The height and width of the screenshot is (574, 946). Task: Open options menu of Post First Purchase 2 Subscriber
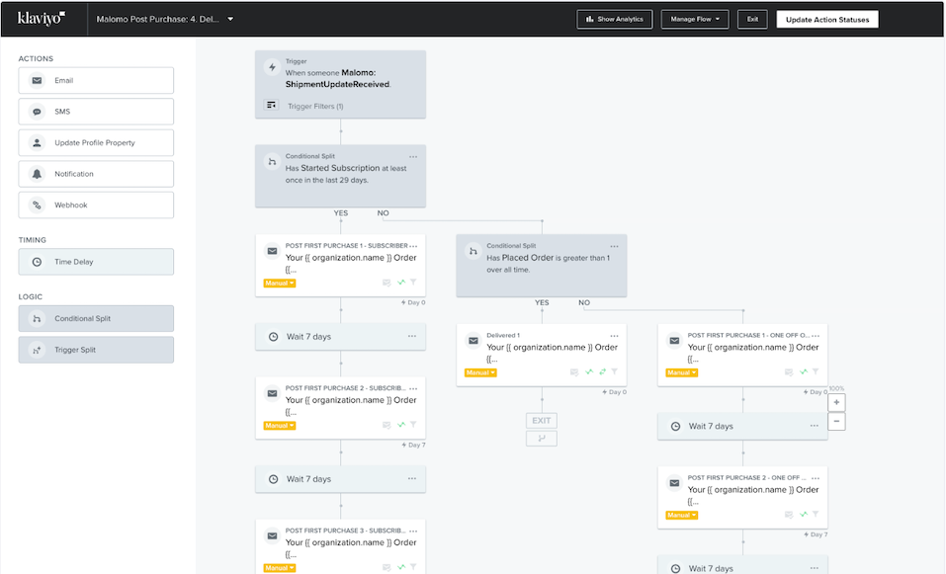click(x=413, y=388)
